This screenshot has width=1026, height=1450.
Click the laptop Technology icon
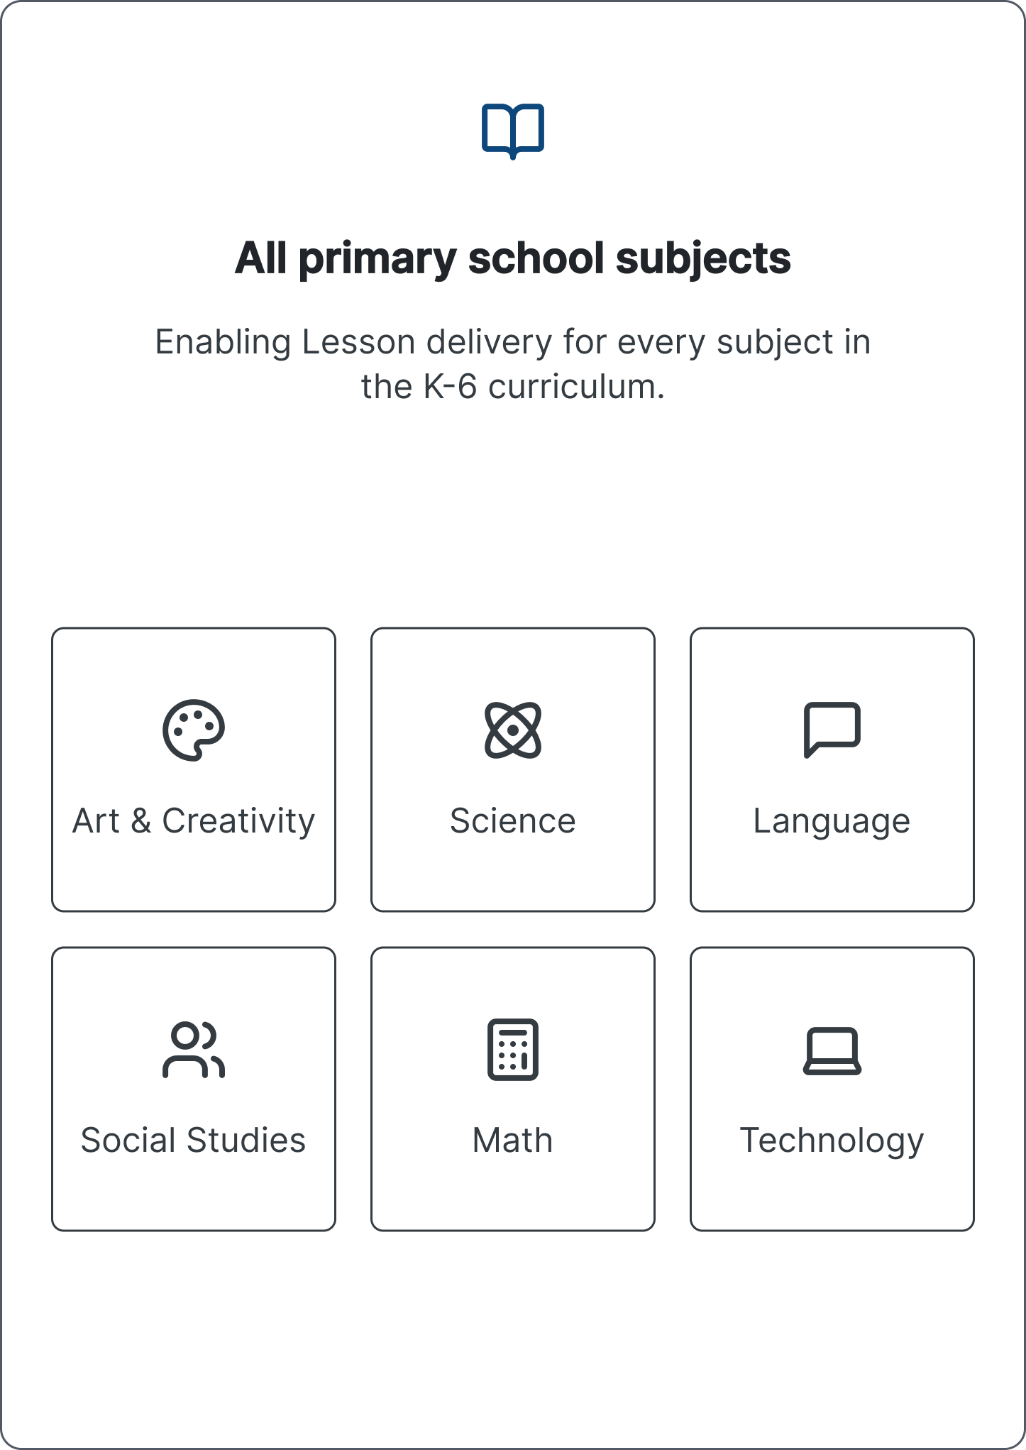(832, 1050)
